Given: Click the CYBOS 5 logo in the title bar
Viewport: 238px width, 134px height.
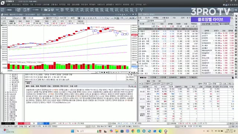Looking at the screenshot, I should (x=3, y=3).
